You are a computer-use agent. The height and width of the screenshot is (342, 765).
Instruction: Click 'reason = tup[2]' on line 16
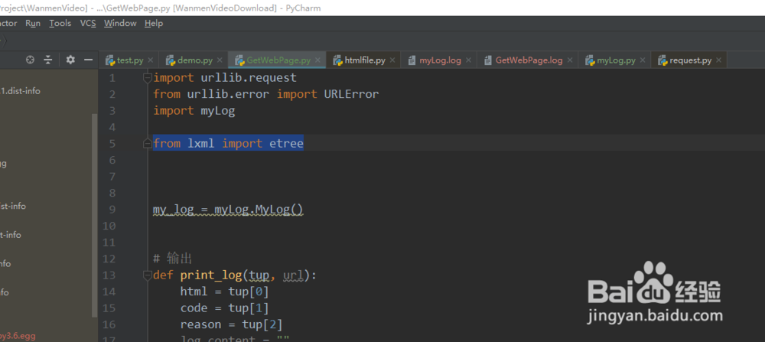click(231, 325)
